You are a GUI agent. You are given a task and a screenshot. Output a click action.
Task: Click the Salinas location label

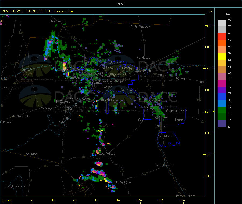tap(47, 109)
